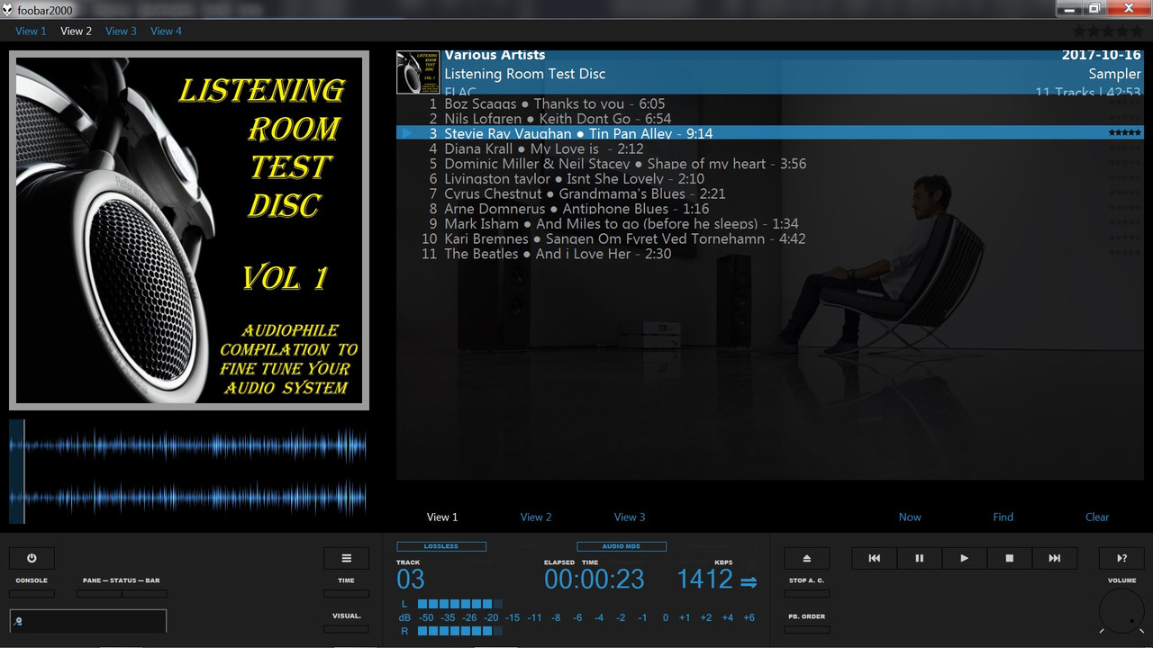Skip to previous track

pos(874,558)
